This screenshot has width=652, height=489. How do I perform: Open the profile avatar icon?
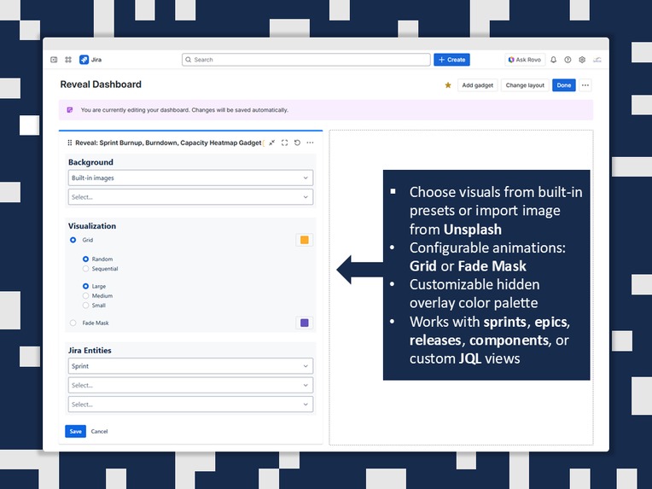tap(597, 60)
